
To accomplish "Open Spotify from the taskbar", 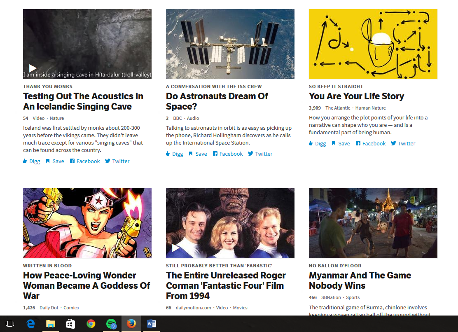I will (111, 324).
